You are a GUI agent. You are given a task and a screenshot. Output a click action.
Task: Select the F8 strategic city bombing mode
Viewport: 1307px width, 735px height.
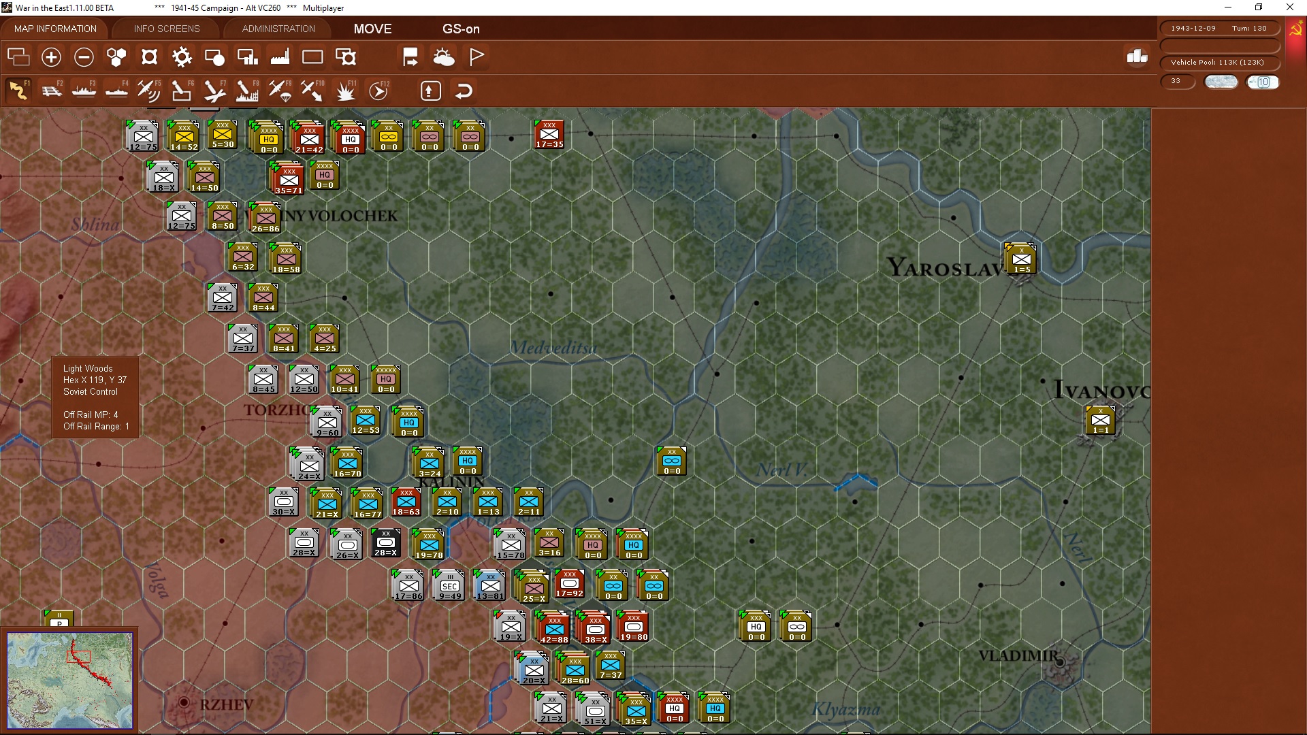click(246, 90)
